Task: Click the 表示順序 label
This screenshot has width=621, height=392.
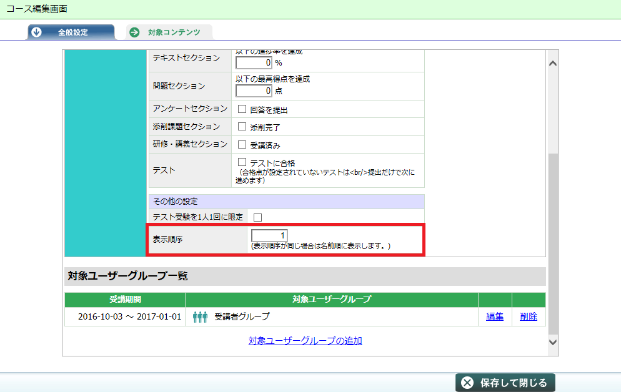Action: 168,239
